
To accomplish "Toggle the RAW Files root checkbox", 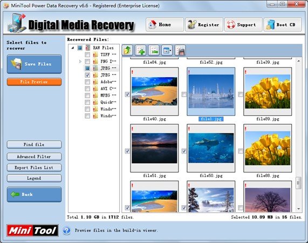I will [x=80, y=48].
